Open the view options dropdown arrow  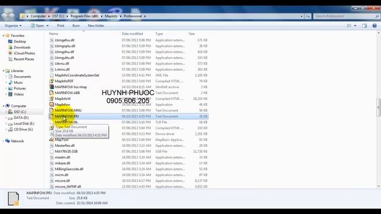(355, 26)
